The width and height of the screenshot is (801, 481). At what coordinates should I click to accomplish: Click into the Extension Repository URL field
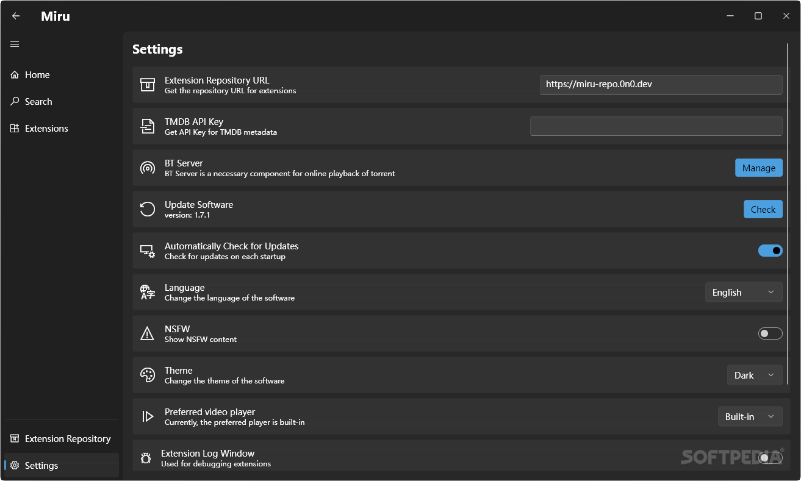point(661,85)
